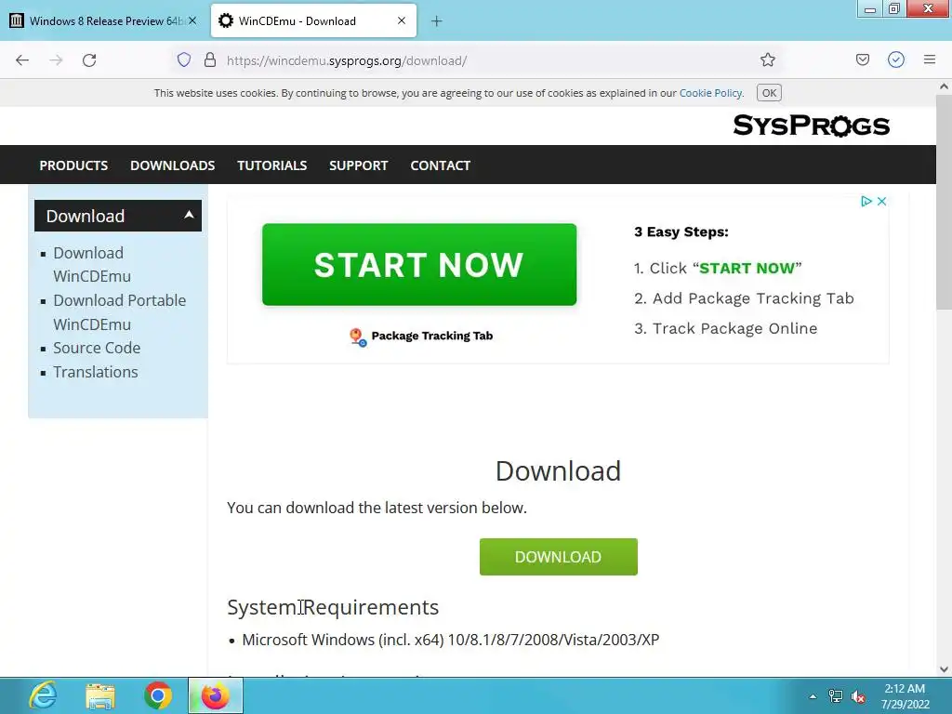This screenshot has height=714, width=952.
Task: Open the muted volume tray icon
Action: click(858, 696)
